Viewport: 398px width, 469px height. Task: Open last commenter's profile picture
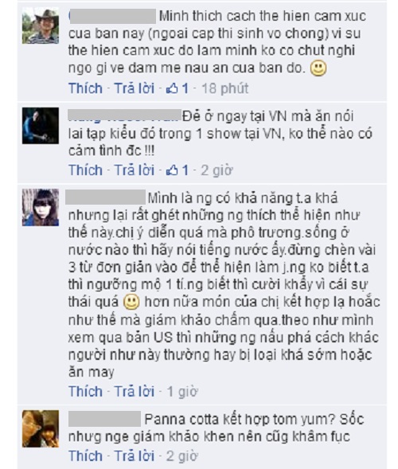[41, 428]
